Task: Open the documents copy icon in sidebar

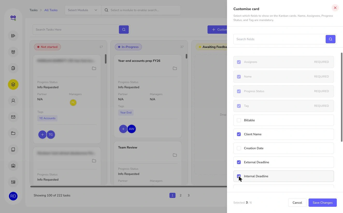Action: click(x=13, y=68)
